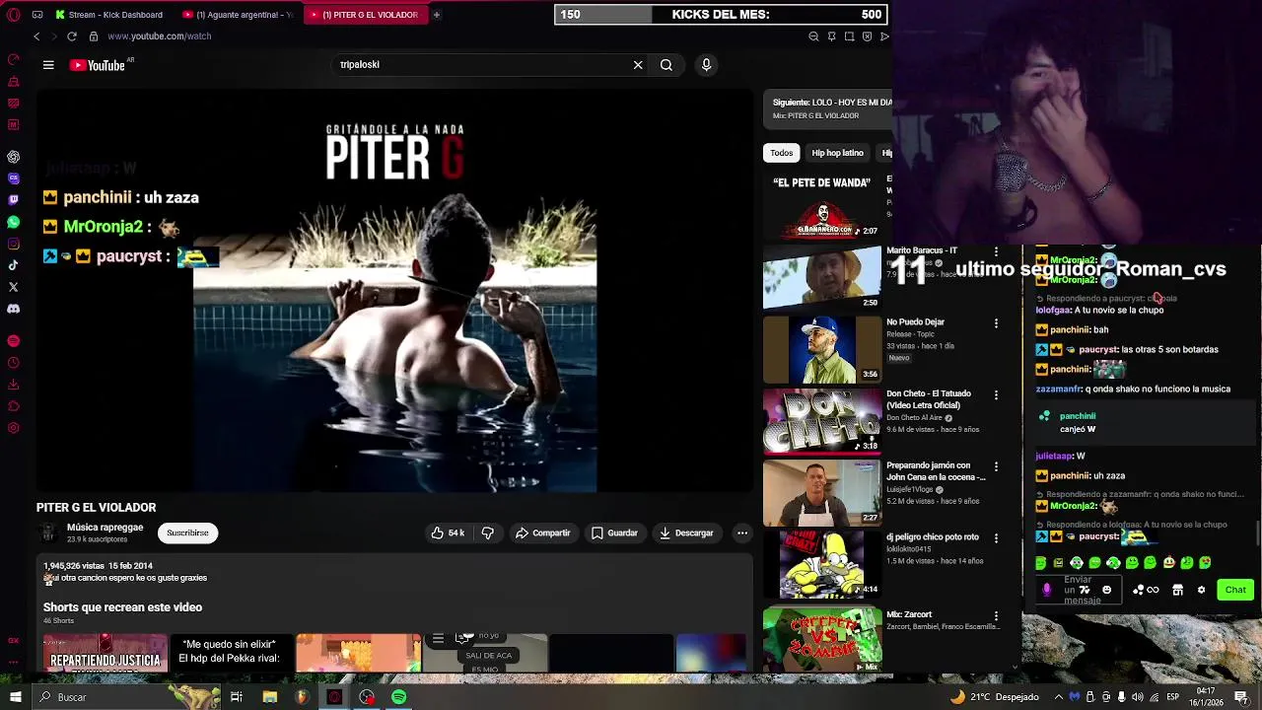Open TikTok in the Opera sidebar

click(x=13, y=265)
